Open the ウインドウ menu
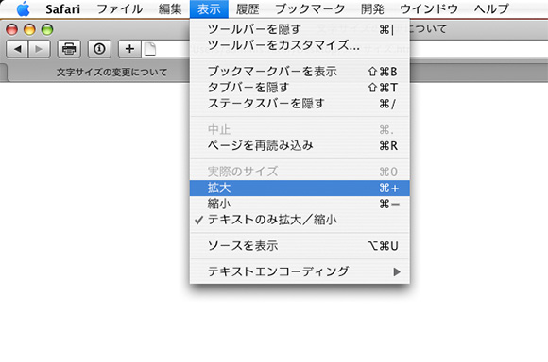The image size is (548, 362). 429,8
